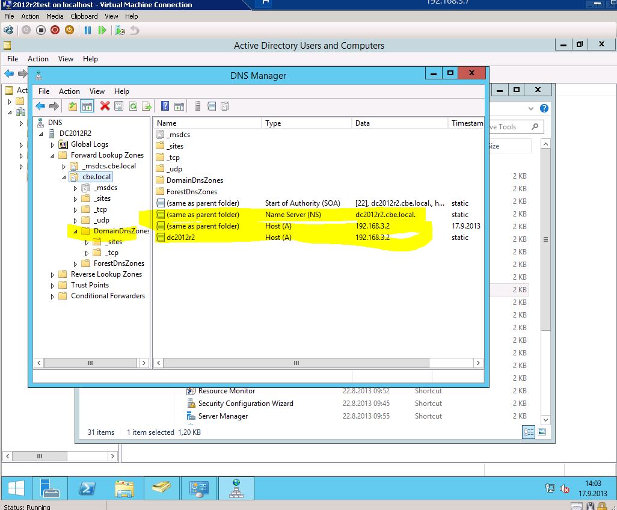This screenshot has height=510, width=617.
Task: Click Server Manager shortcut in file list
Action: coord(223,416)
